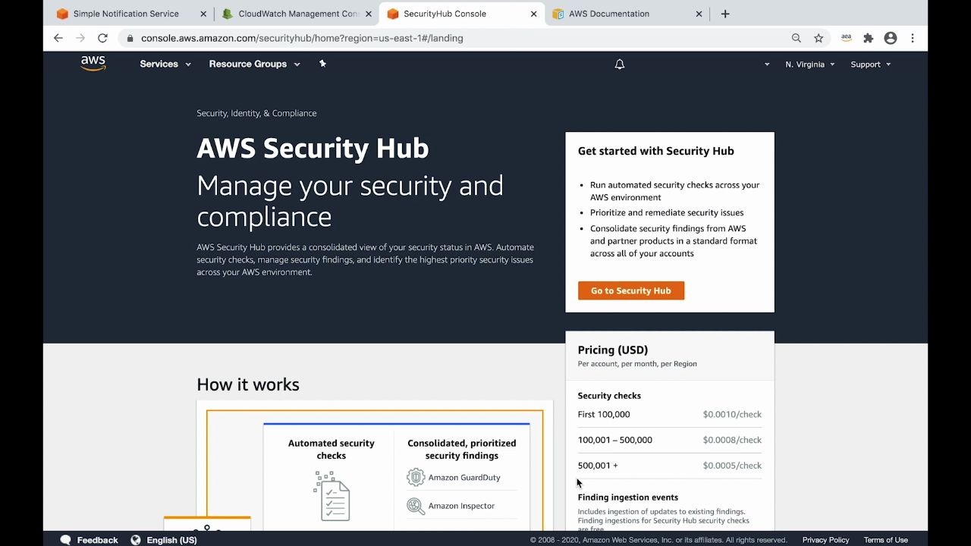Click the Feedback speech bubble icon

[x=66, y=540]
